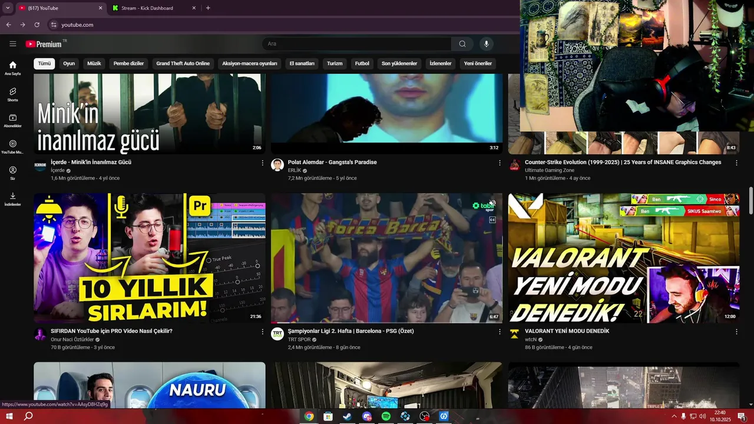The height and width of the screenshot is (424, 754).
Task: Open Shorts from the sidebar
Action: click(12, 94)
